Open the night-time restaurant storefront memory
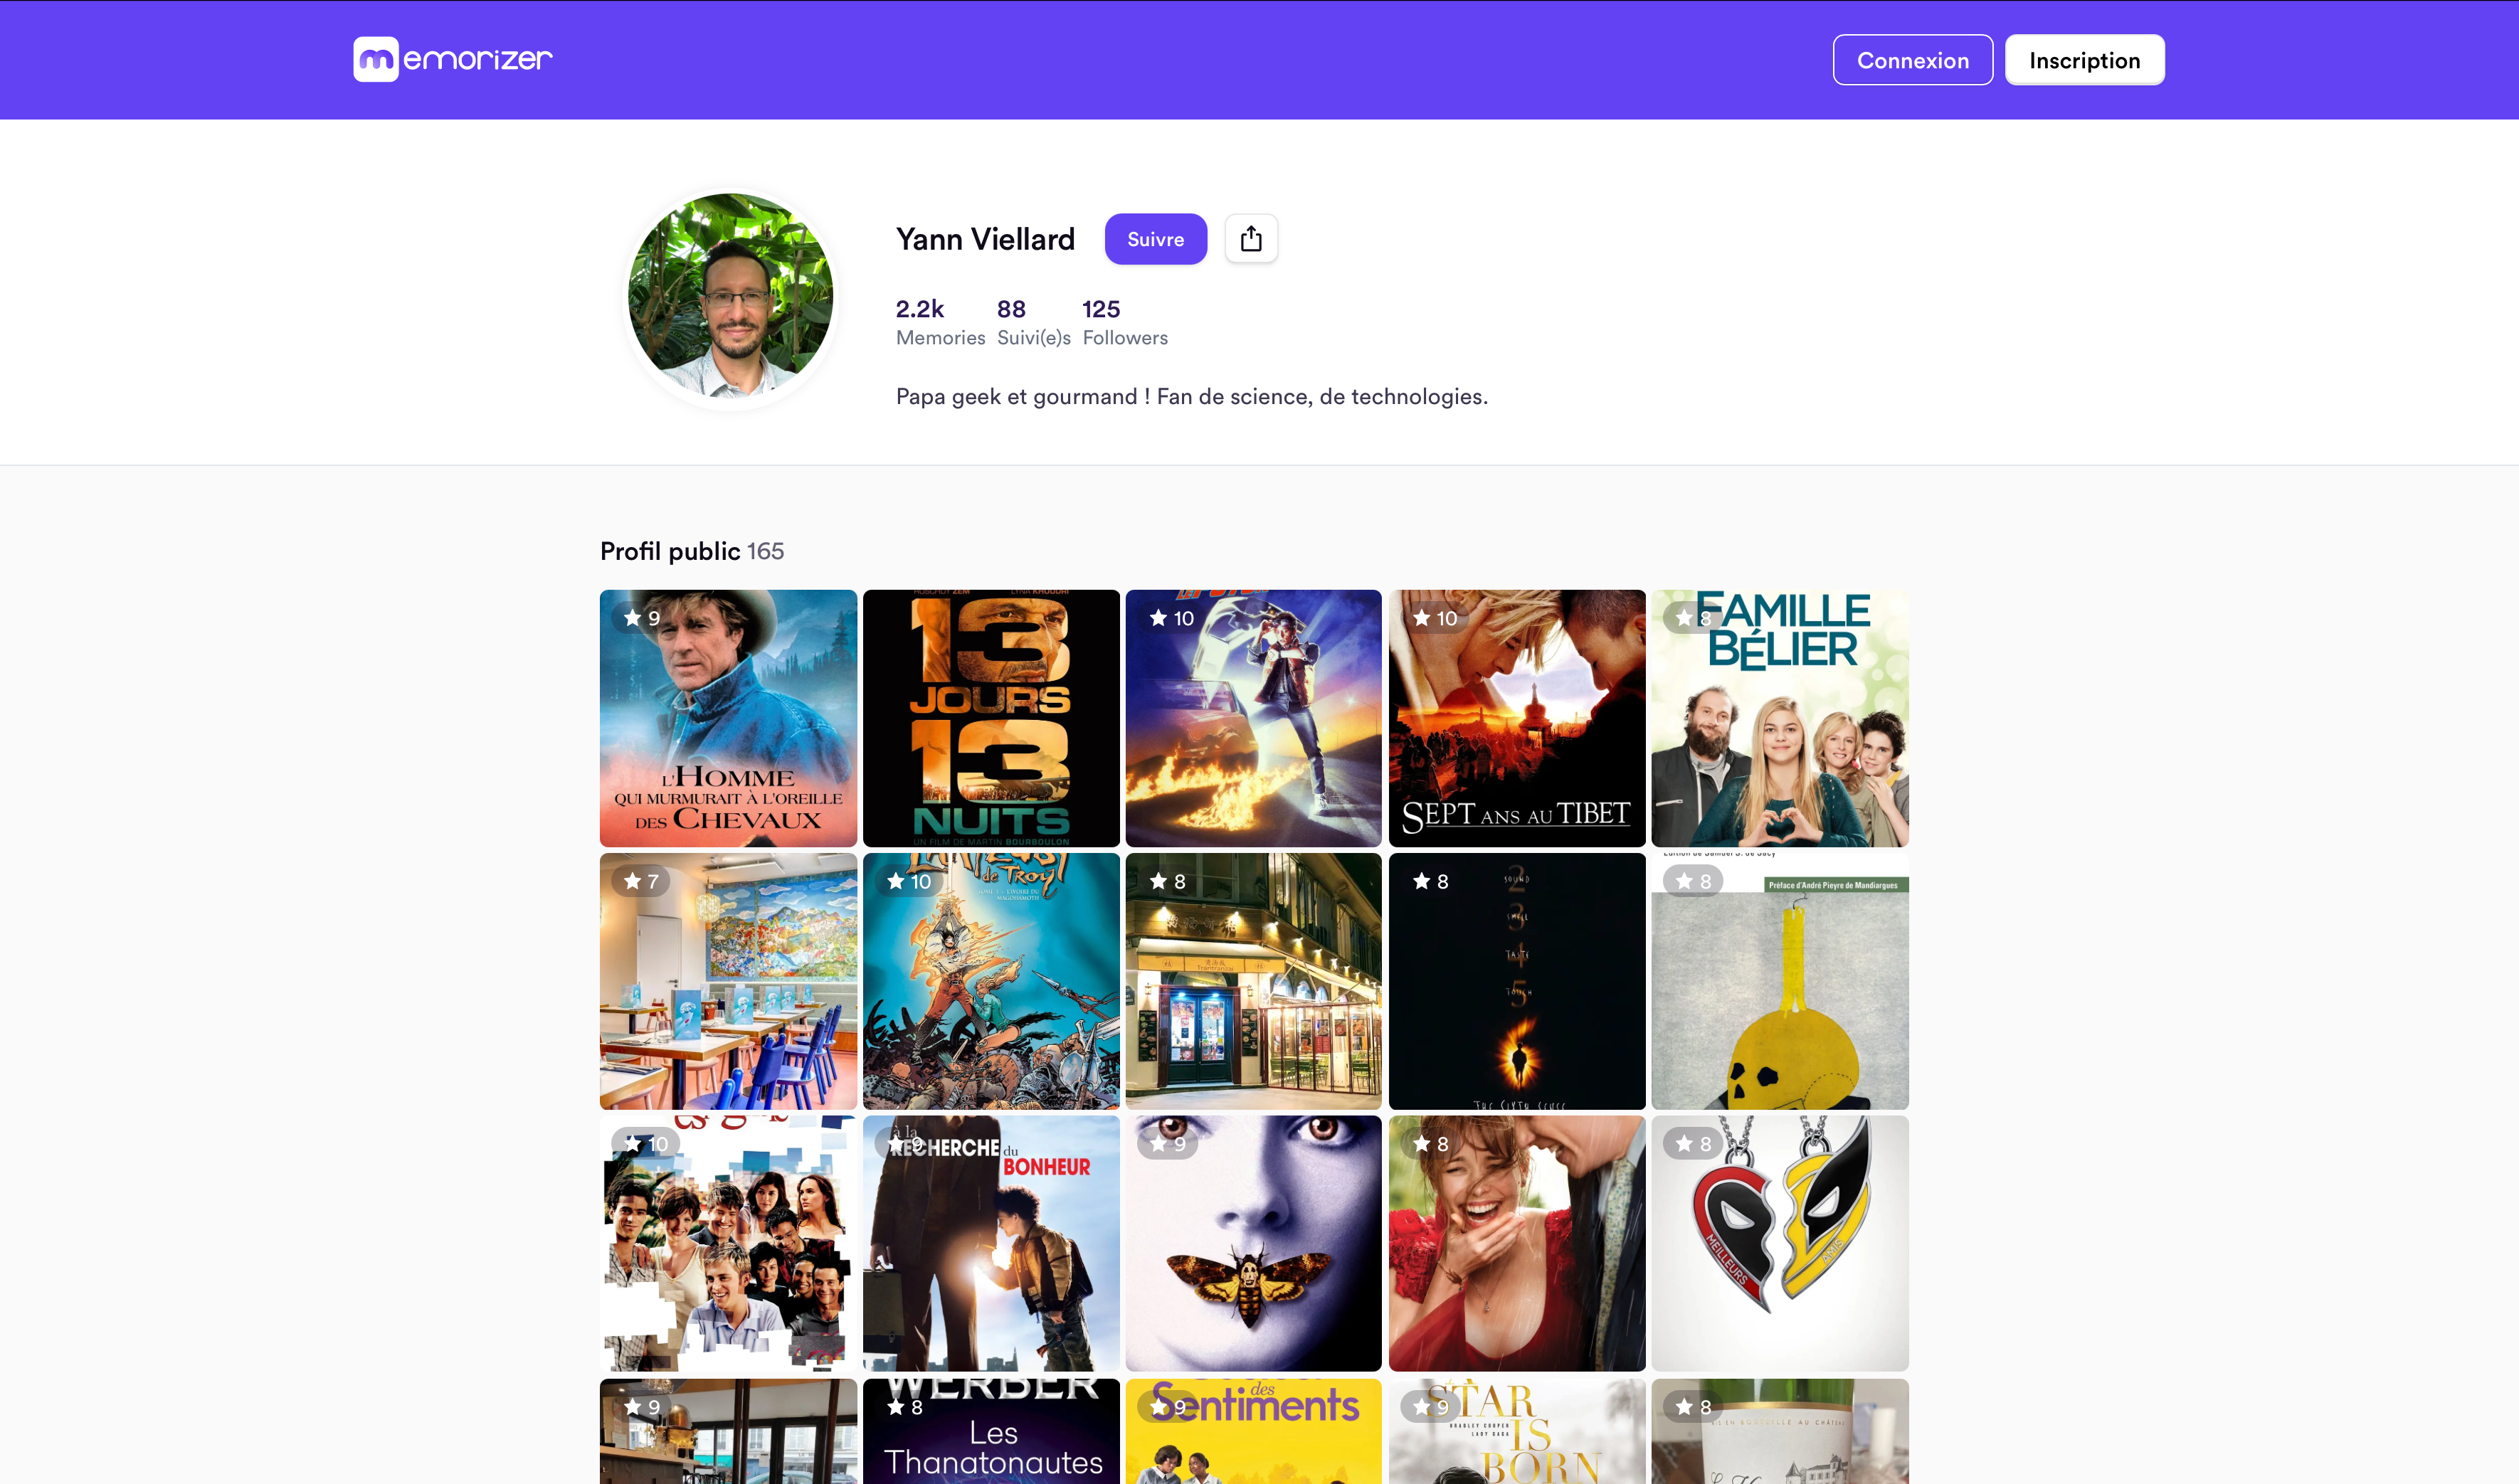Viewport: 2519px width, 1484px height. click(1254, 981)
